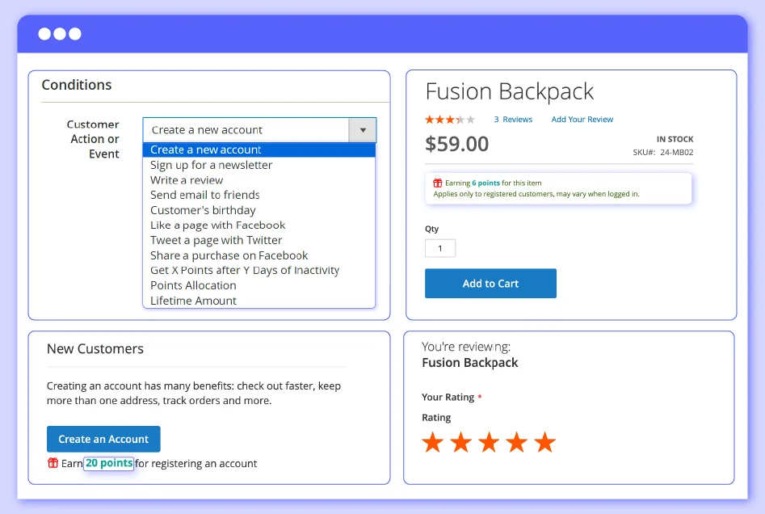The image size is (765, 514).
Task: Choose 'Write a review' from the list
Action: [187, 180]
